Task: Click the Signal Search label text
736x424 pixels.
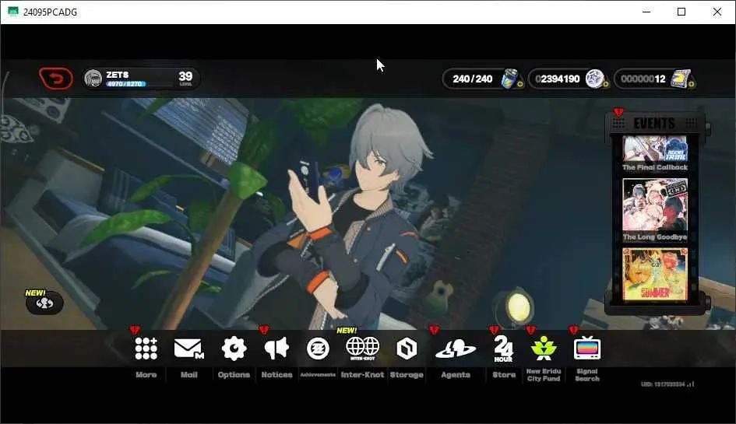Action: (x=587, y=375)
